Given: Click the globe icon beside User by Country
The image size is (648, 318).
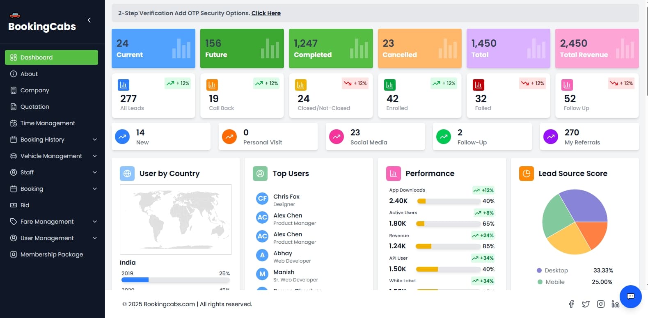Looking at the screenshot, I should [127, 174].
